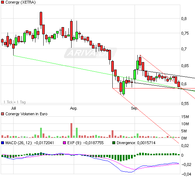Click the 0,6 price axis label
Image resolution: width=195 pixels, height=177 pixels.
(x=184, y=84)
